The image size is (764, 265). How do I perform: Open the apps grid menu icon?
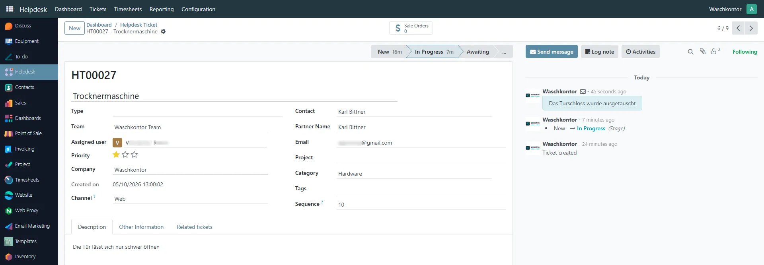point(10,9)
